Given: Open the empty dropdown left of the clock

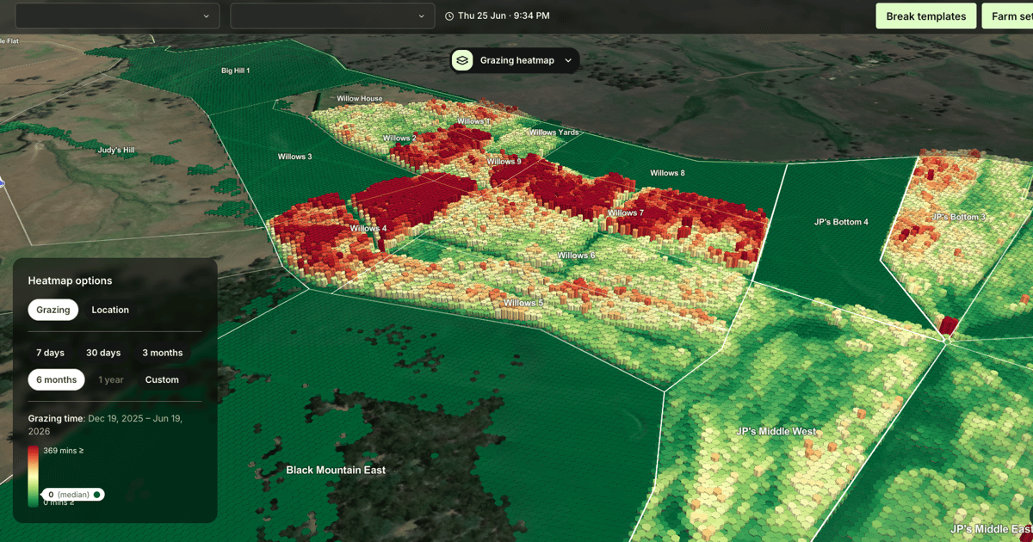Looking at the screenshot, I should point(332,15).
